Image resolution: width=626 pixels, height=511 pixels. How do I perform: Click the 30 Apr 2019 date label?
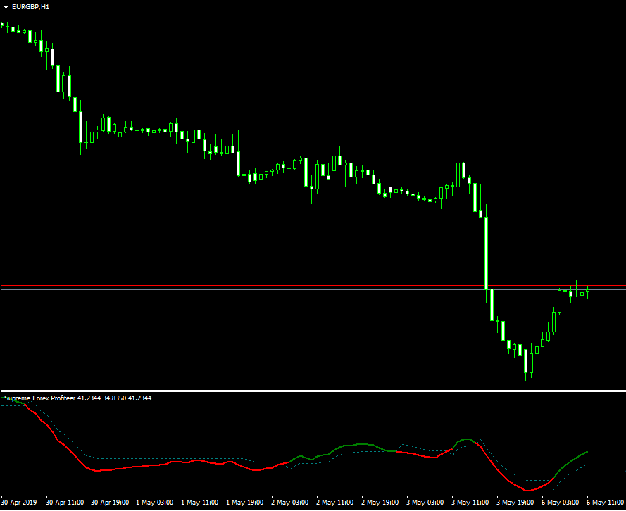[20, 503]
